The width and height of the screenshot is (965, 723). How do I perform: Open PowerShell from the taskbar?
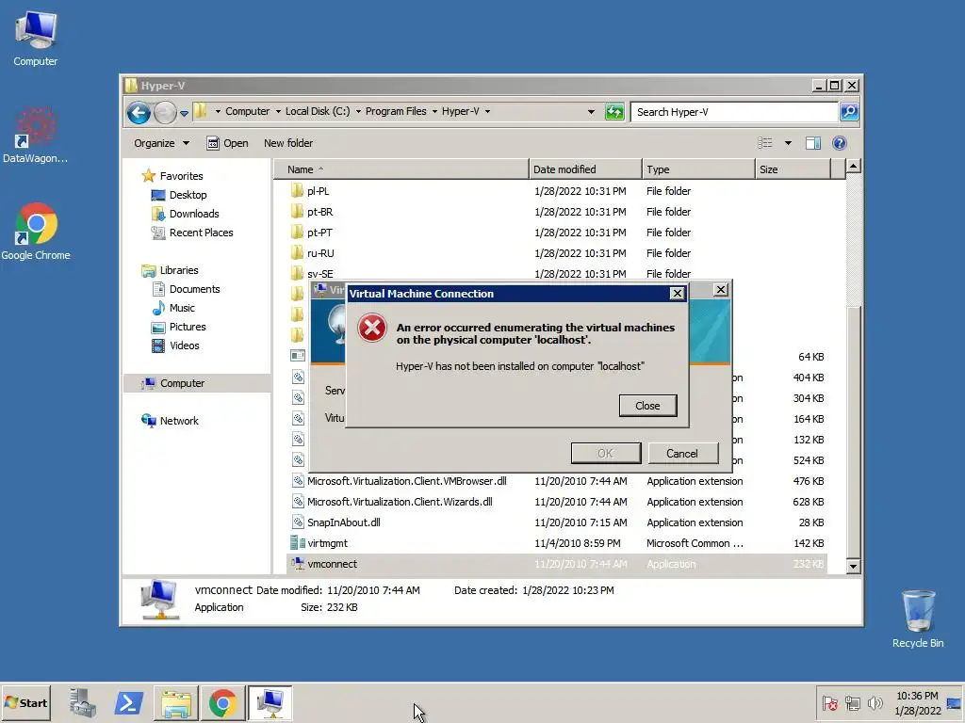point(128,703)
